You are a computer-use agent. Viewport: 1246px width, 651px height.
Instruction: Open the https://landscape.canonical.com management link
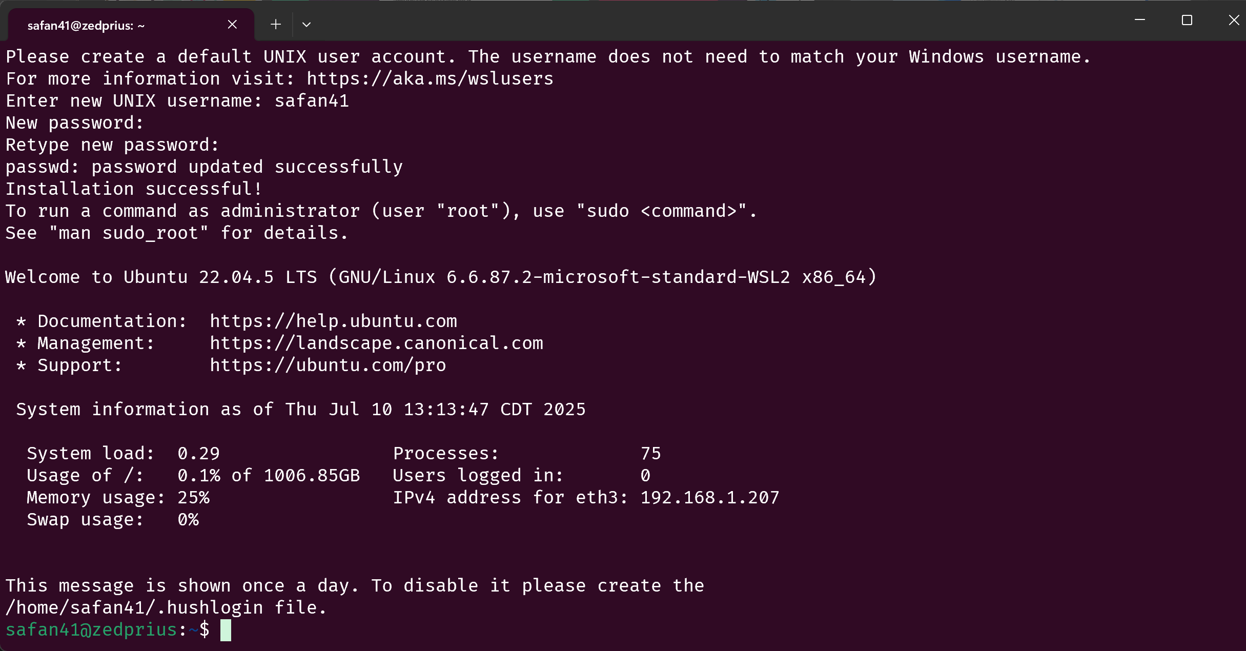coord(376,343)
